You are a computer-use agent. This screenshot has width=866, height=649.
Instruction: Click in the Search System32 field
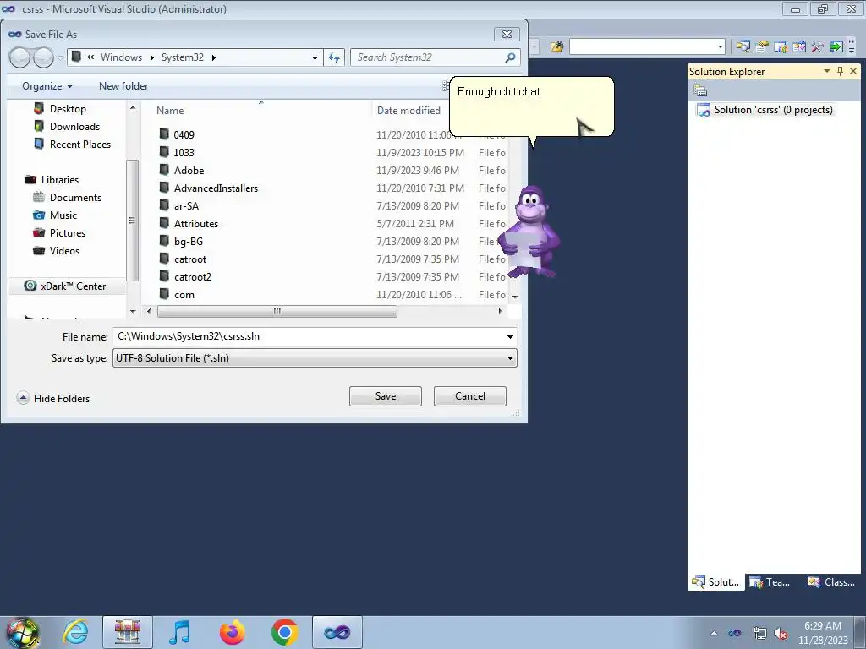[x=428, y=57]
